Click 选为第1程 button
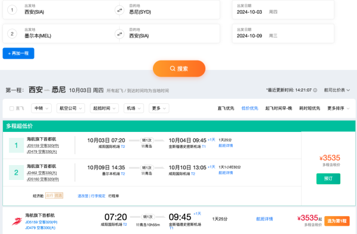Image resolution: width=357 pixels, height=234 pixels. (x=337, y=221)
